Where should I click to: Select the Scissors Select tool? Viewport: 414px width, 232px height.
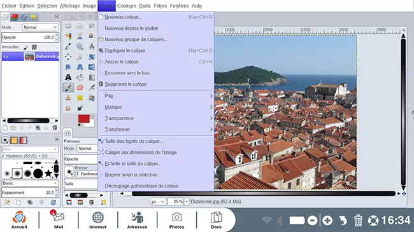coord(80,36)
